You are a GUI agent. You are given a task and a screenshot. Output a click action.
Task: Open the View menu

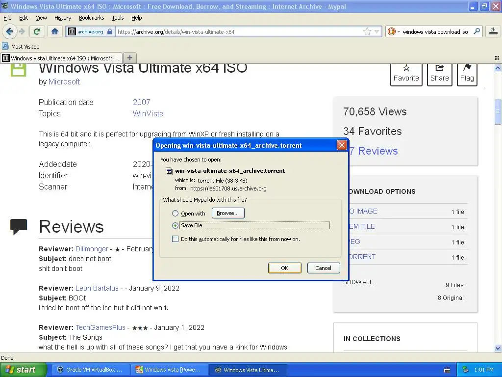pyautogui.click(x=41, y=18)
